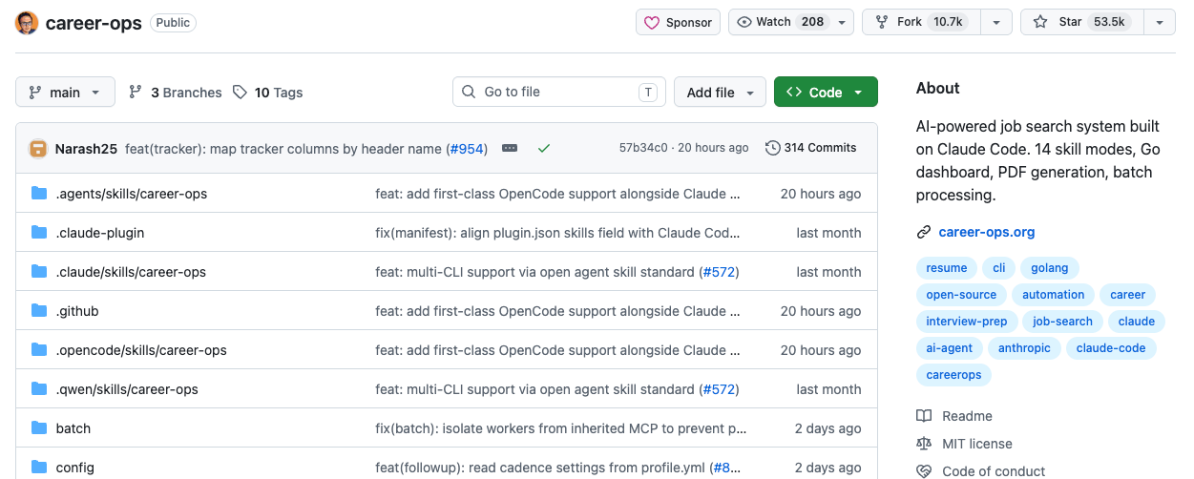The height and width of the screenshot is (479, 1194).
Task: View the 3 Branches page
Action: pyautogui.click(x=175, y=93)
